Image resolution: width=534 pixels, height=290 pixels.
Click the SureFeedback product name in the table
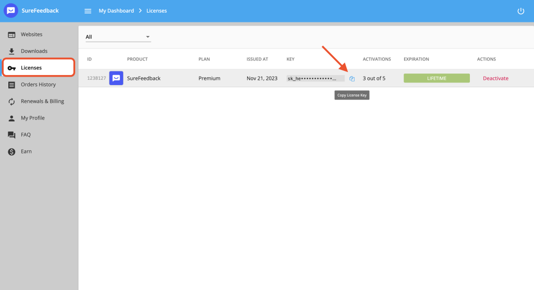click(x=144, y=78)
